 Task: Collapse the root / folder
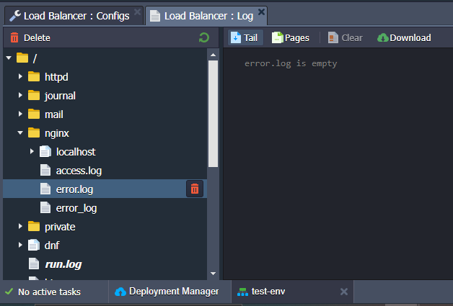point(9,58)
